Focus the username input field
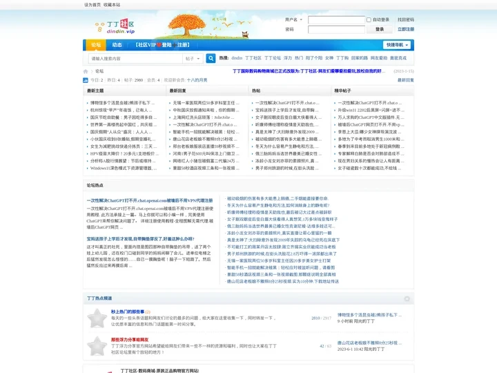497x373 pixels. (x=337, y=20)
